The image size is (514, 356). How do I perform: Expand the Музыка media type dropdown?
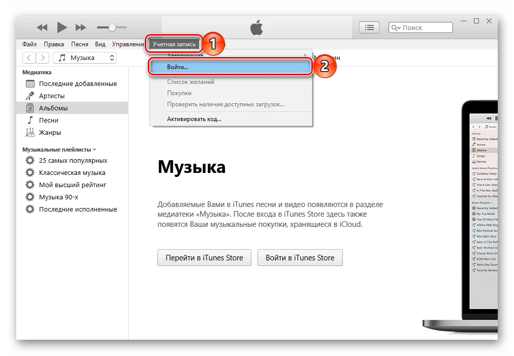(x=85, y=58)
